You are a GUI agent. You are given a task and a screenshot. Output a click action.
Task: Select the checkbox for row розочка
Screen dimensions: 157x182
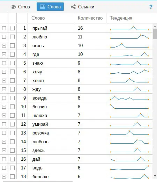click(12, 133)
